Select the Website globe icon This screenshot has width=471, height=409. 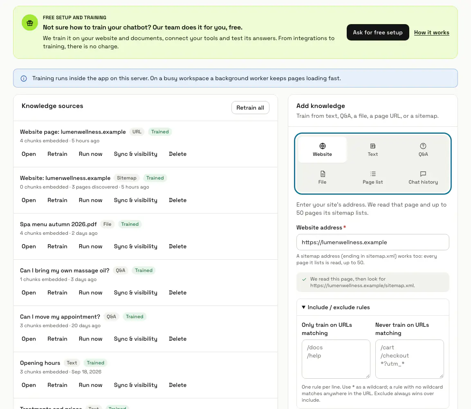[322, 146]
